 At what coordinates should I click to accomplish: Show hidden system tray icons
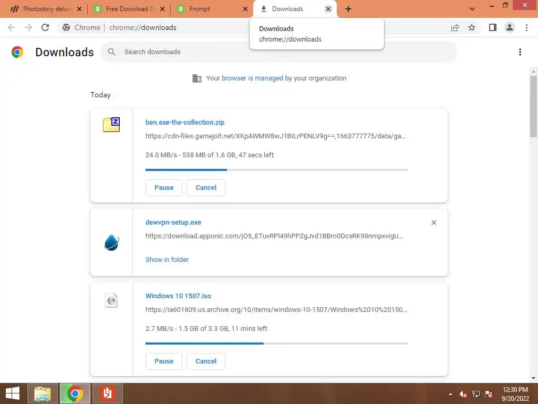tap(450, 394)
